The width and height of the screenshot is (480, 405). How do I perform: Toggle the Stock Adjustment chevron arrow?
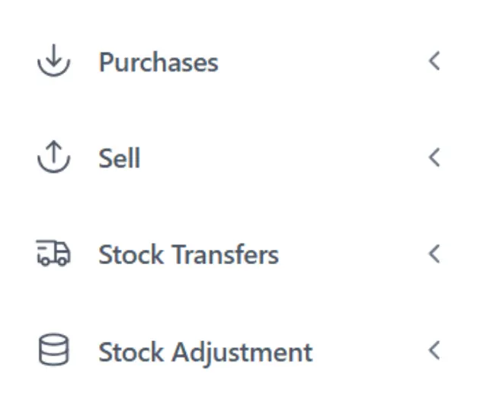tap(434, 352)
